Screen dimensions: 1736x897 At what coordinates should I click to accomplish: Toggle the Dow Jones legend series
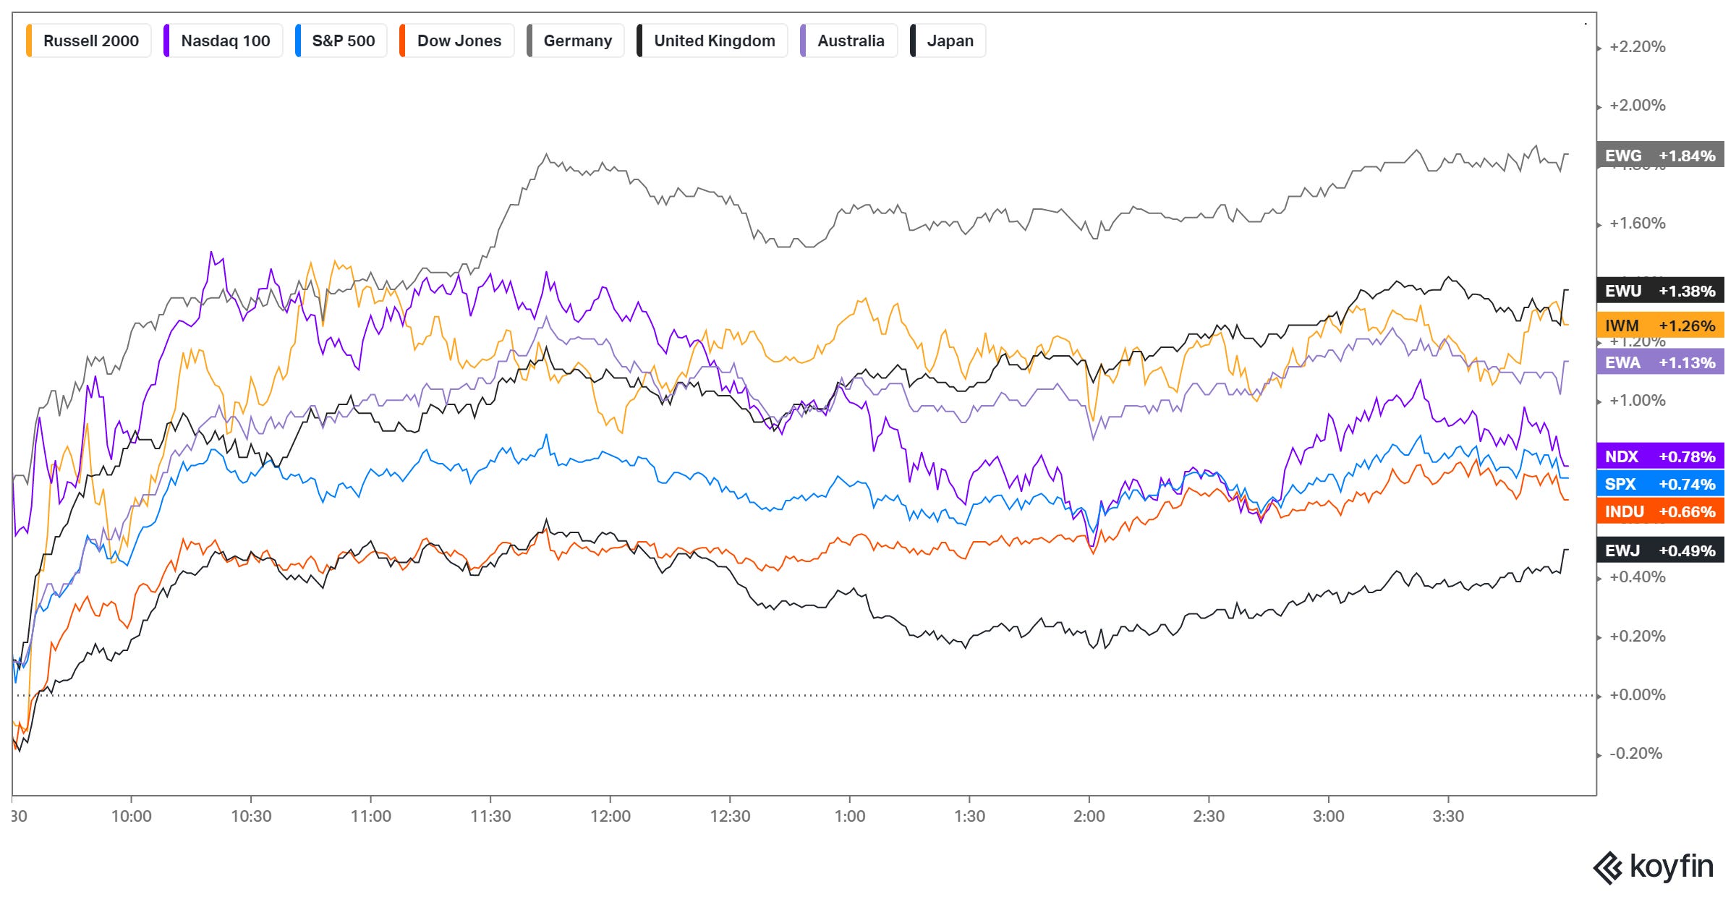(x=457, y=41)
